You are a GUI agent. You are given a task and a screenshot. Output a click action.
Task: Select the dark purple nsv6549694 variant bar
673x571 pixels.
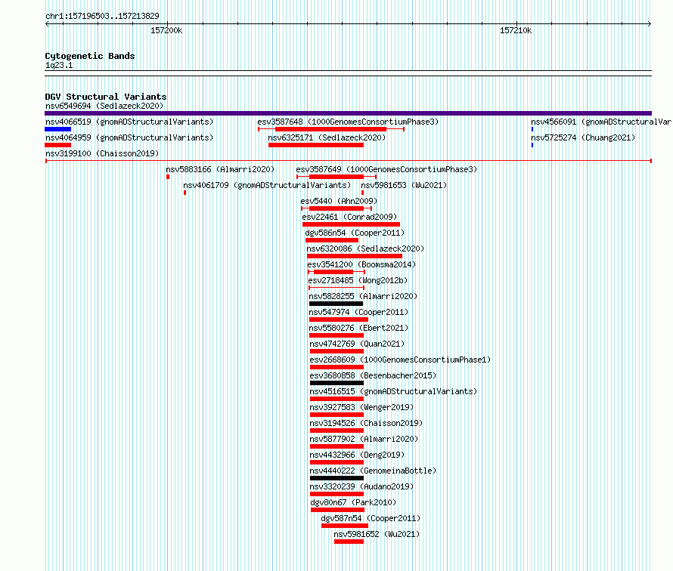pyautogui.click(x=348, y=113)
